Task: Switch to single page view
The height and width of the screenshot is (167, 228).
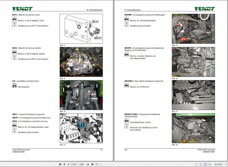Action: (x=196, y=164)
